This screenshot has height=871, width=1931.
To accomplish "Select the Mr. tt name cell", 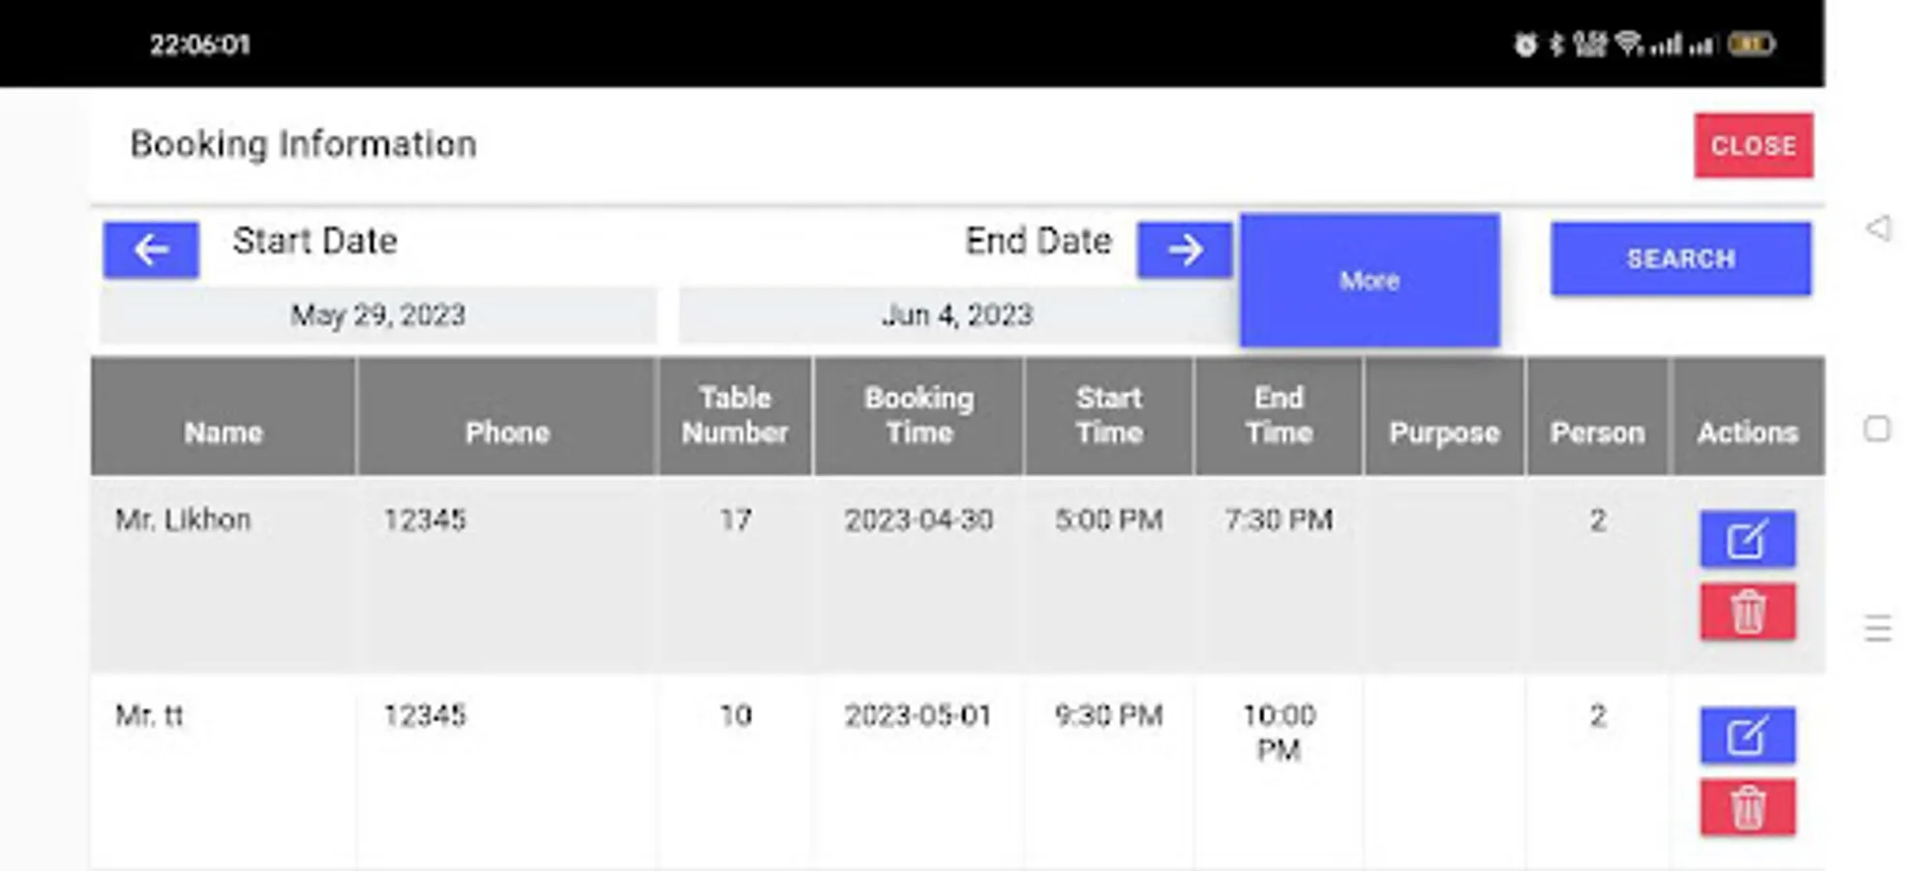I will pos(149,716).
